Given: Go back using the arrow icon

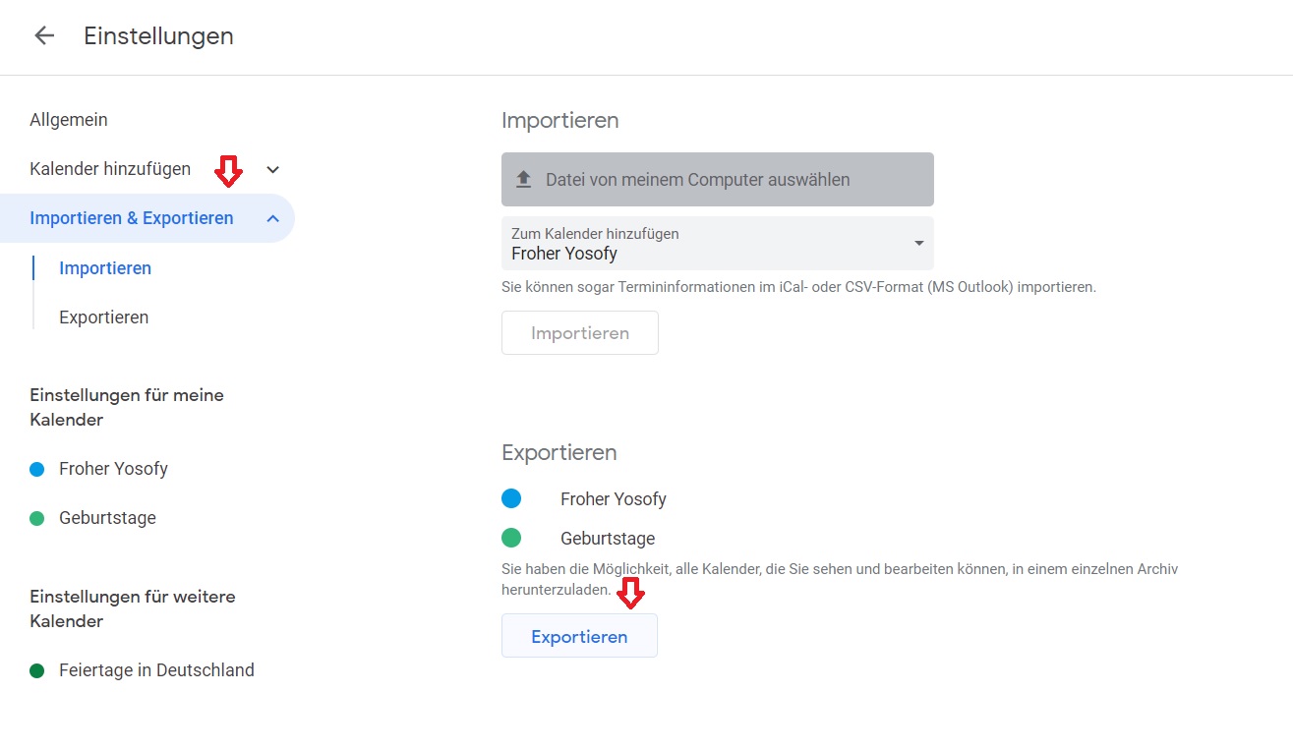Looking at the screenshot, I should click(x=44, y=36).
